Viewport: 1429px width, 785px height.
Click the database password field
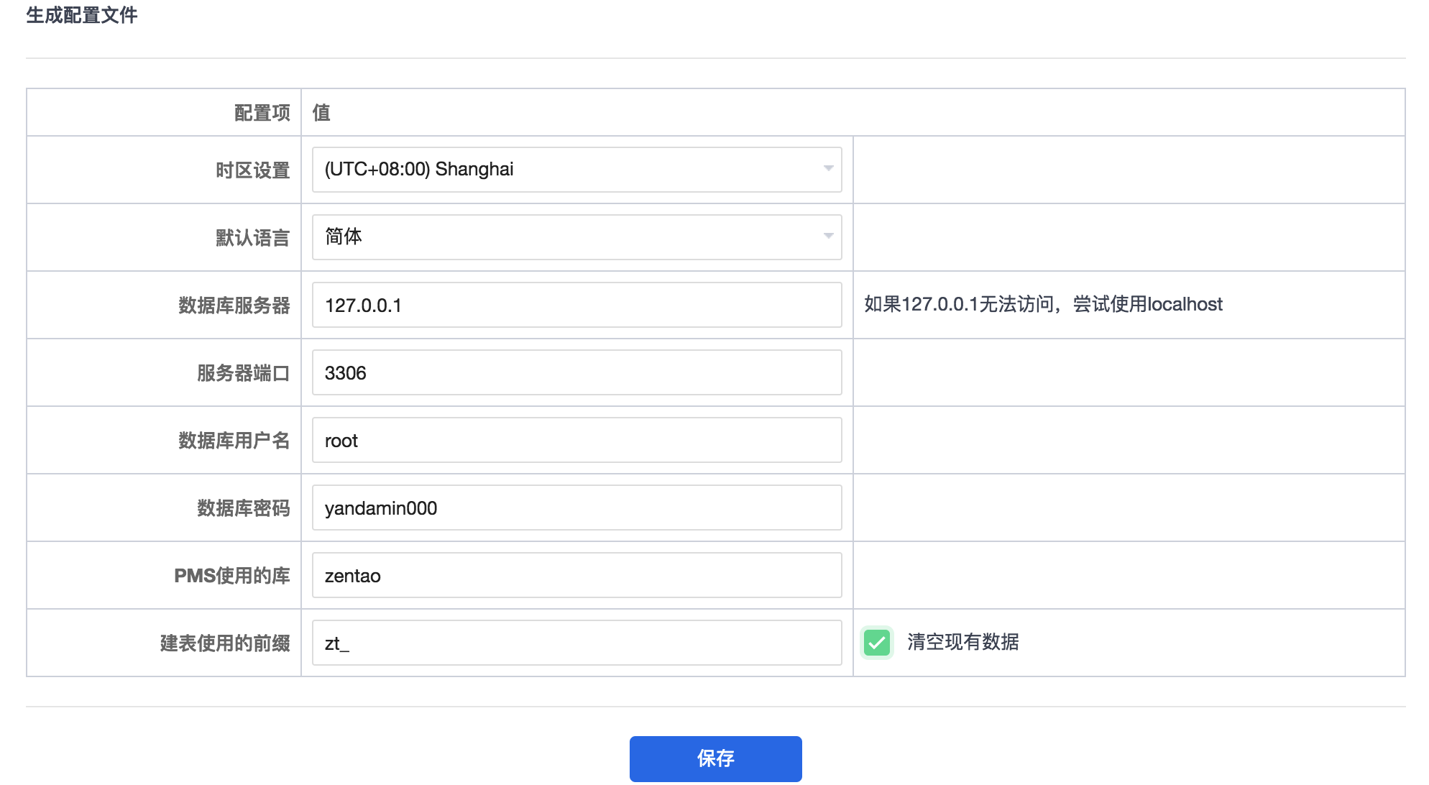pos(576,508)
